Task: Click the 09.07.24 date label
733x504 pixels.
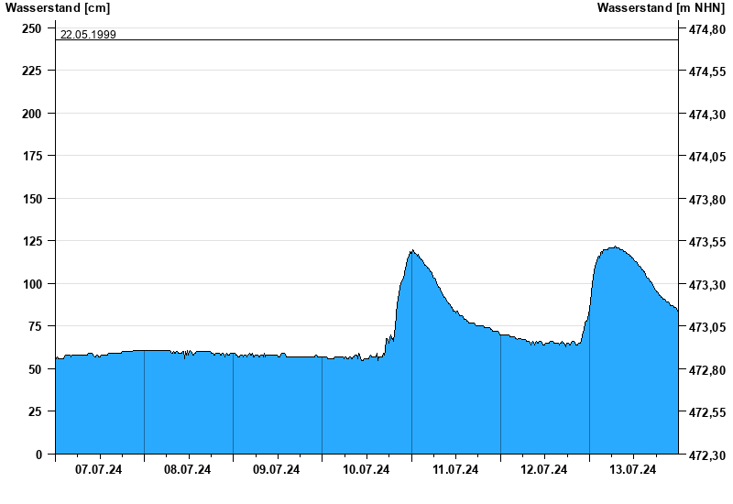Action: (x=277, y=469)
